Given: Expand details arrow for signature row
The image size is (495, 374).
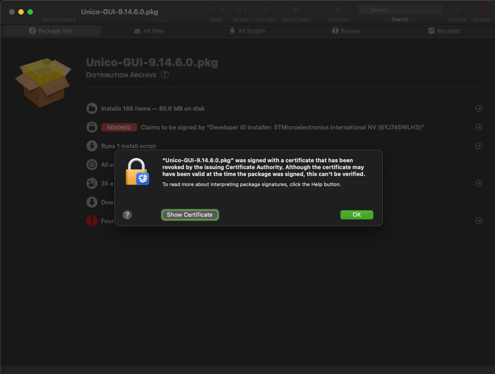Looking at the screenshot, I should pyautogui.click(x=479, y=127).
